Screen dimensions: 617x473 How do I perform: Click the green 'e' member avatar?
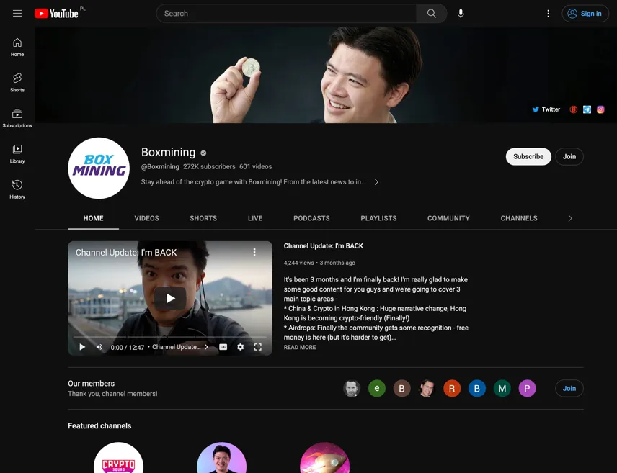coord(376,389)
